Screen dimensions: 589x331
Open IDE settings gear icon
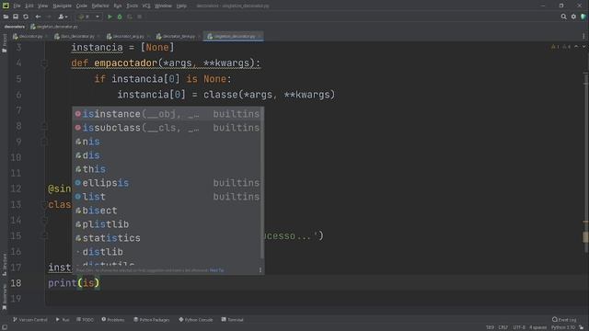[x=573, y=17]
